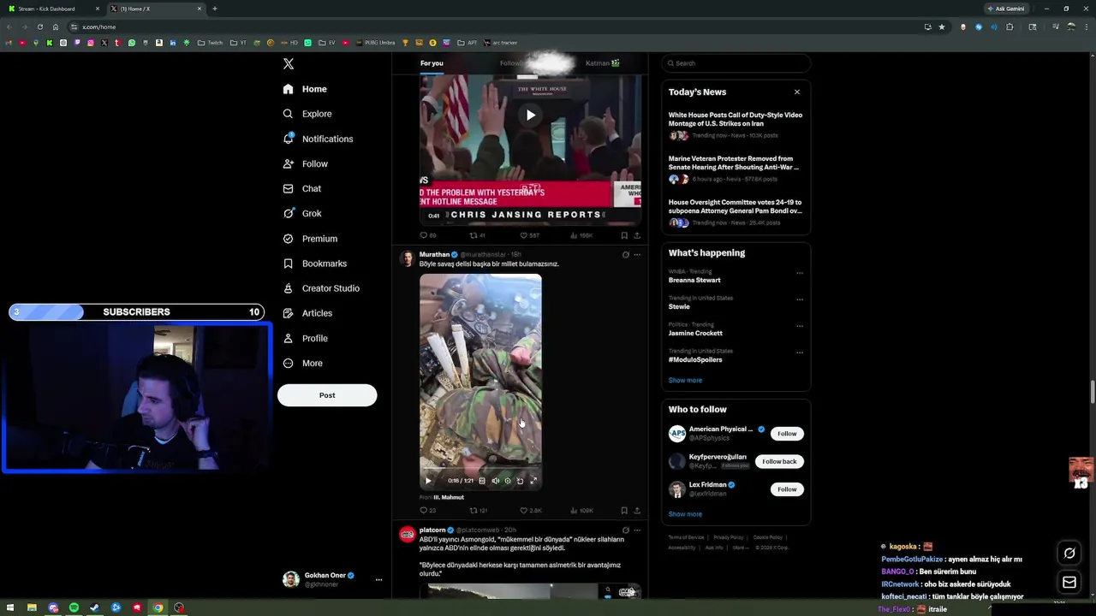Image resolution: width=1096 pixels, height=616 pixels.
Task: Open the Explore page
Action: 307,114
